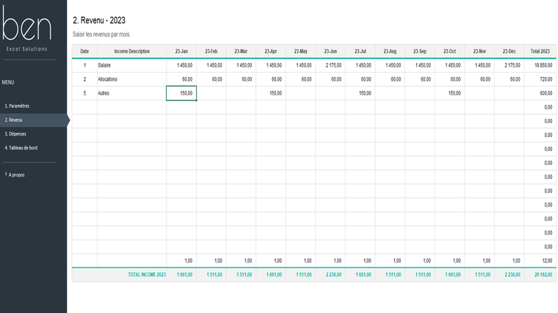Click the Total 2023 column header
The height and width of the screenshot is (313, 558).
pos(539,51)
